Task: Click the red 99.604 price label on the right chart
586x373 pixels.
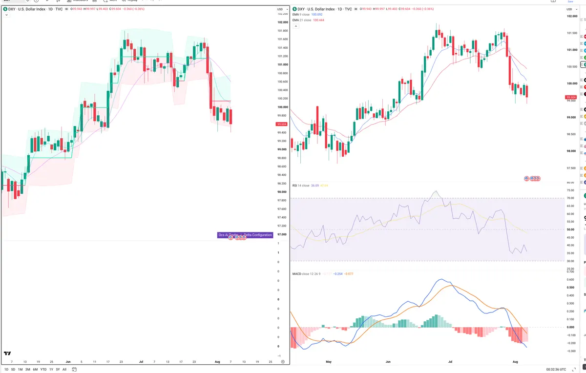Action: tap(571, 97)
